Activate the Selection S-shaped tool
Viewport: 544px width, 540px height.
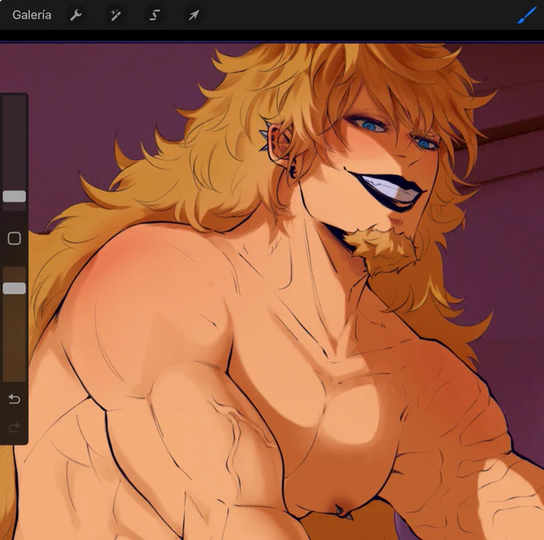[154, 15]
